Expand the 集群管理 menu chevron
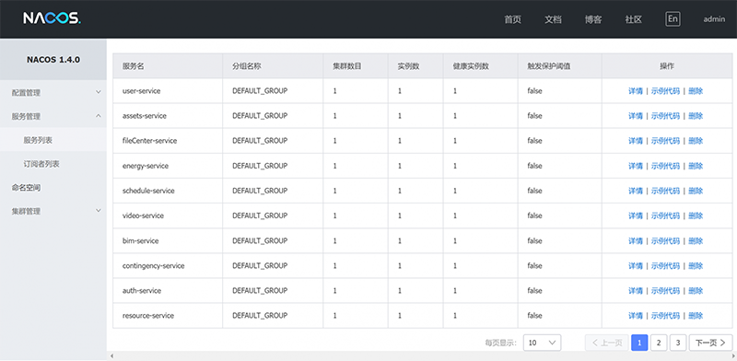The width and height of the screenshot is (737, 361). click(99, 211)
